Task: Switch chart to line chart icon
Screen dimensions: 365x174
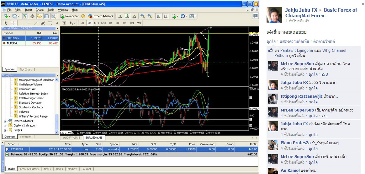Action: pyautogui.click(x=134, y=16)
